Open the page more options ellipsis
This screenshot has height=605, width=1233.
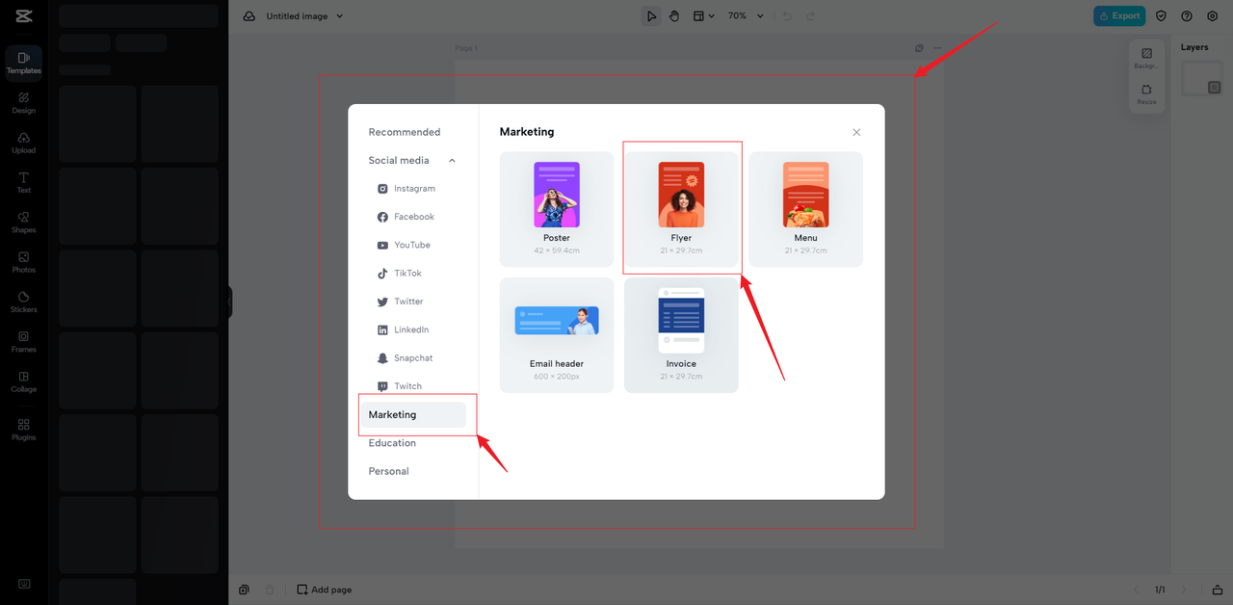tap(937, 48)
